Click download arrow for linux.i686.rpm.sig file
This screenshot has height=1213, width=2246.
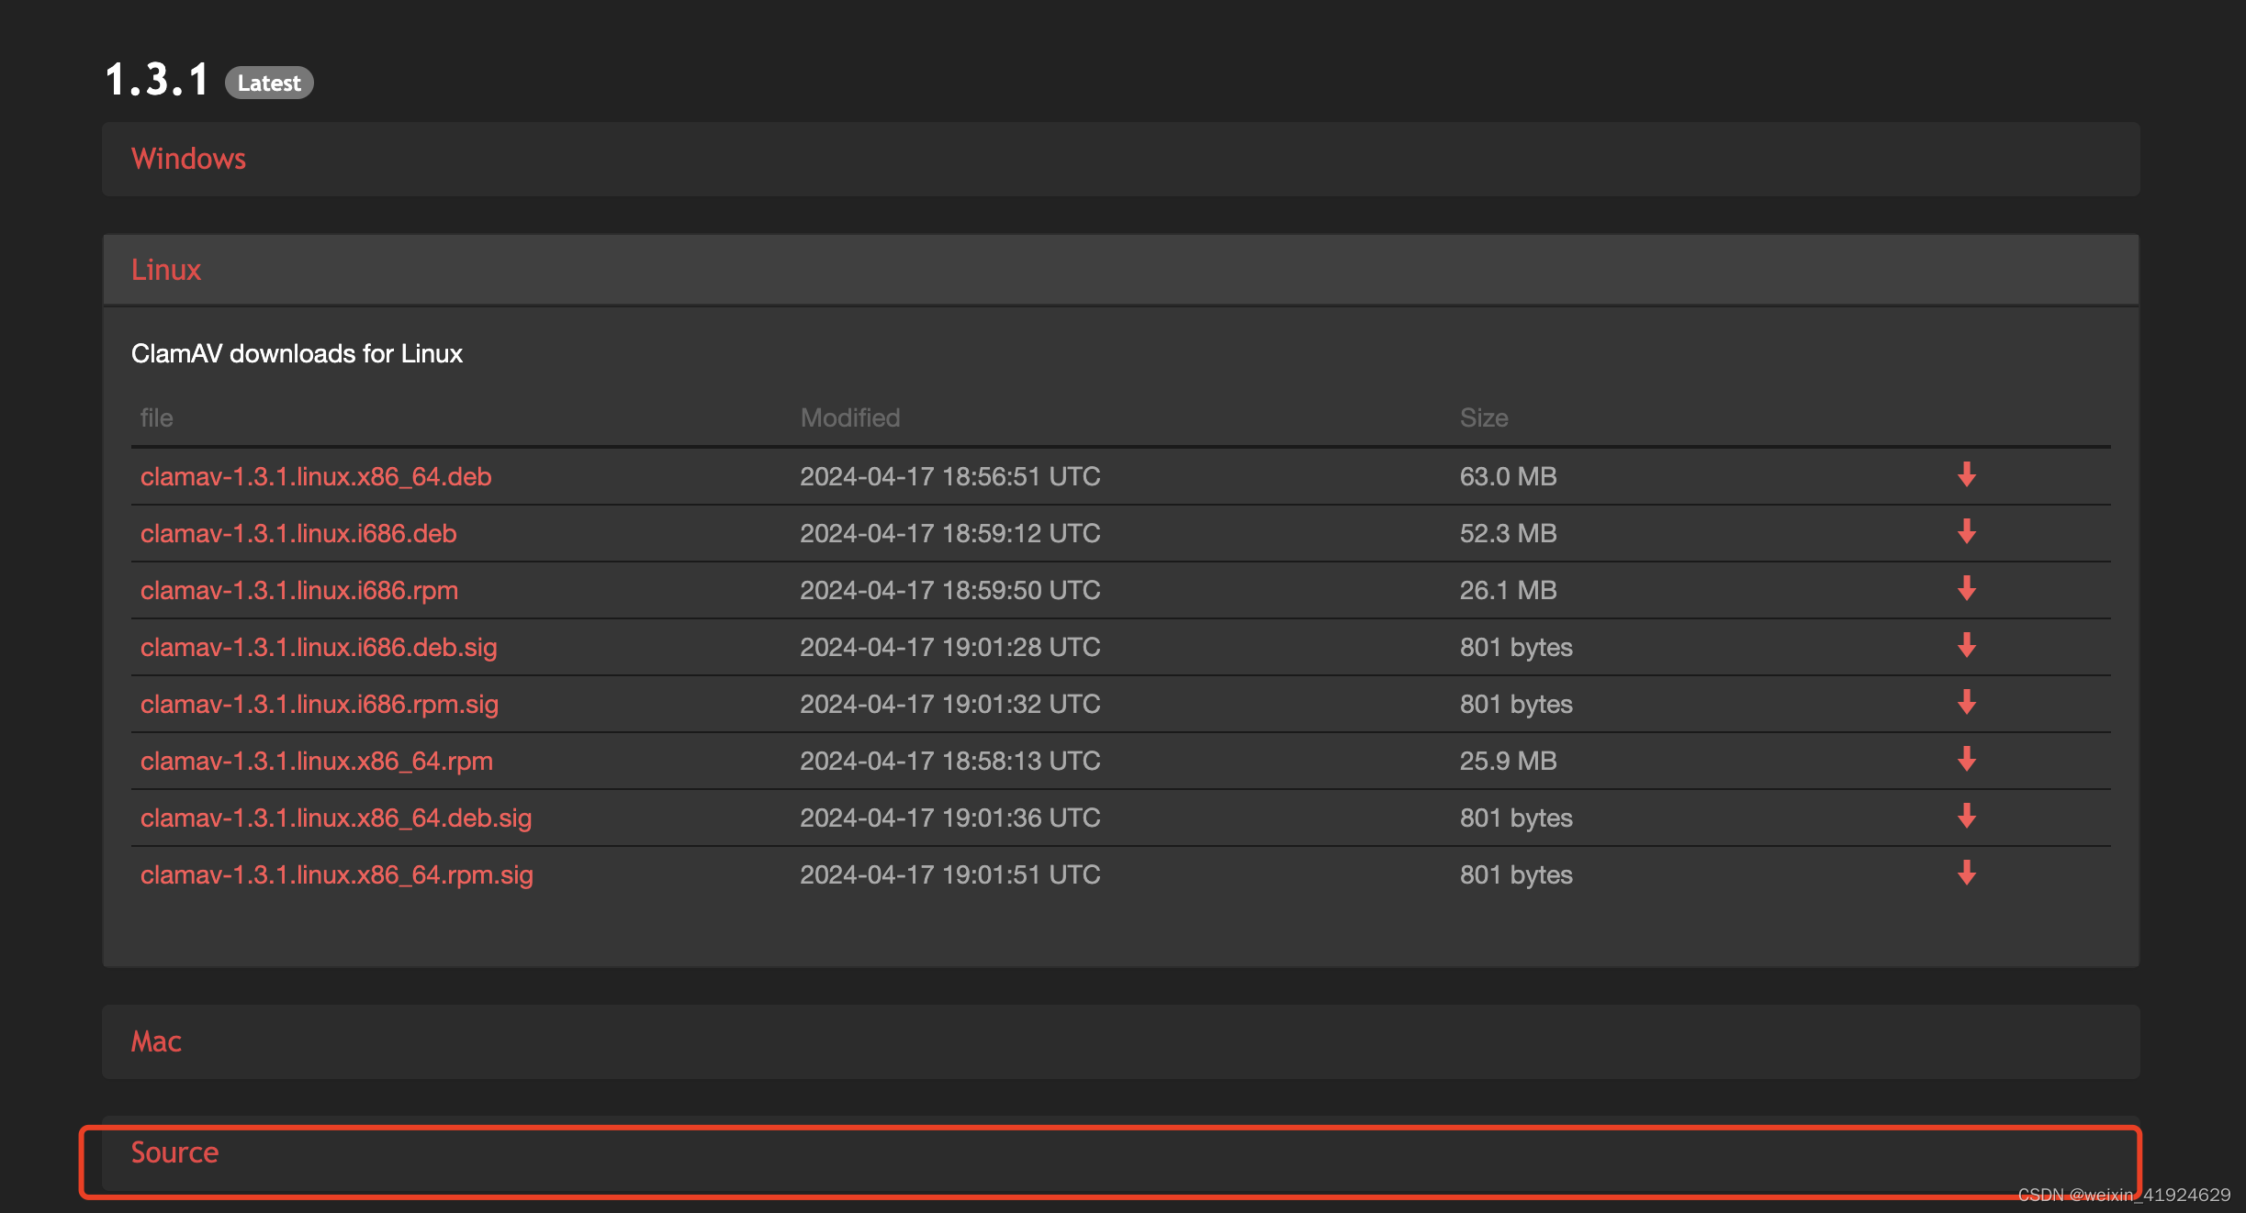pyautogui.click(x=1966, y=703)
